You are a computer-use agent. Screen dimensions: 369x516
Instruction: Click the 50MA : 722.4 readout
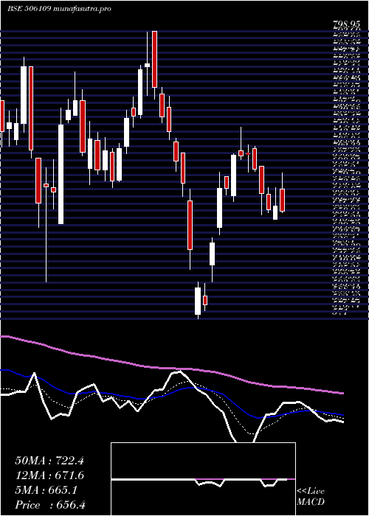coord(49,461)
